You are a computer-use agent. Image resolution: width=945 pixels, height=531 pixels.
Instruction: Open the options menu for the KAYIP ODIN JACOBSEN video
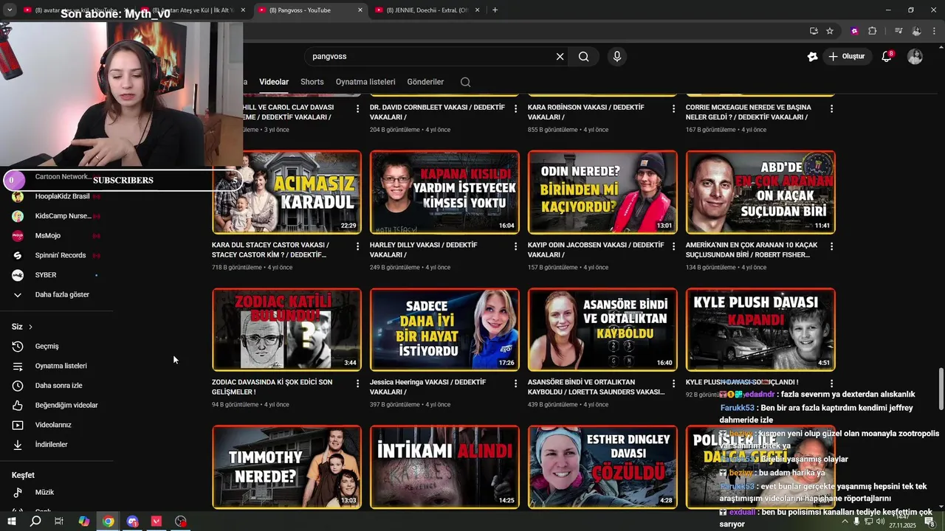pyautogui.click(x=673, y=246)
